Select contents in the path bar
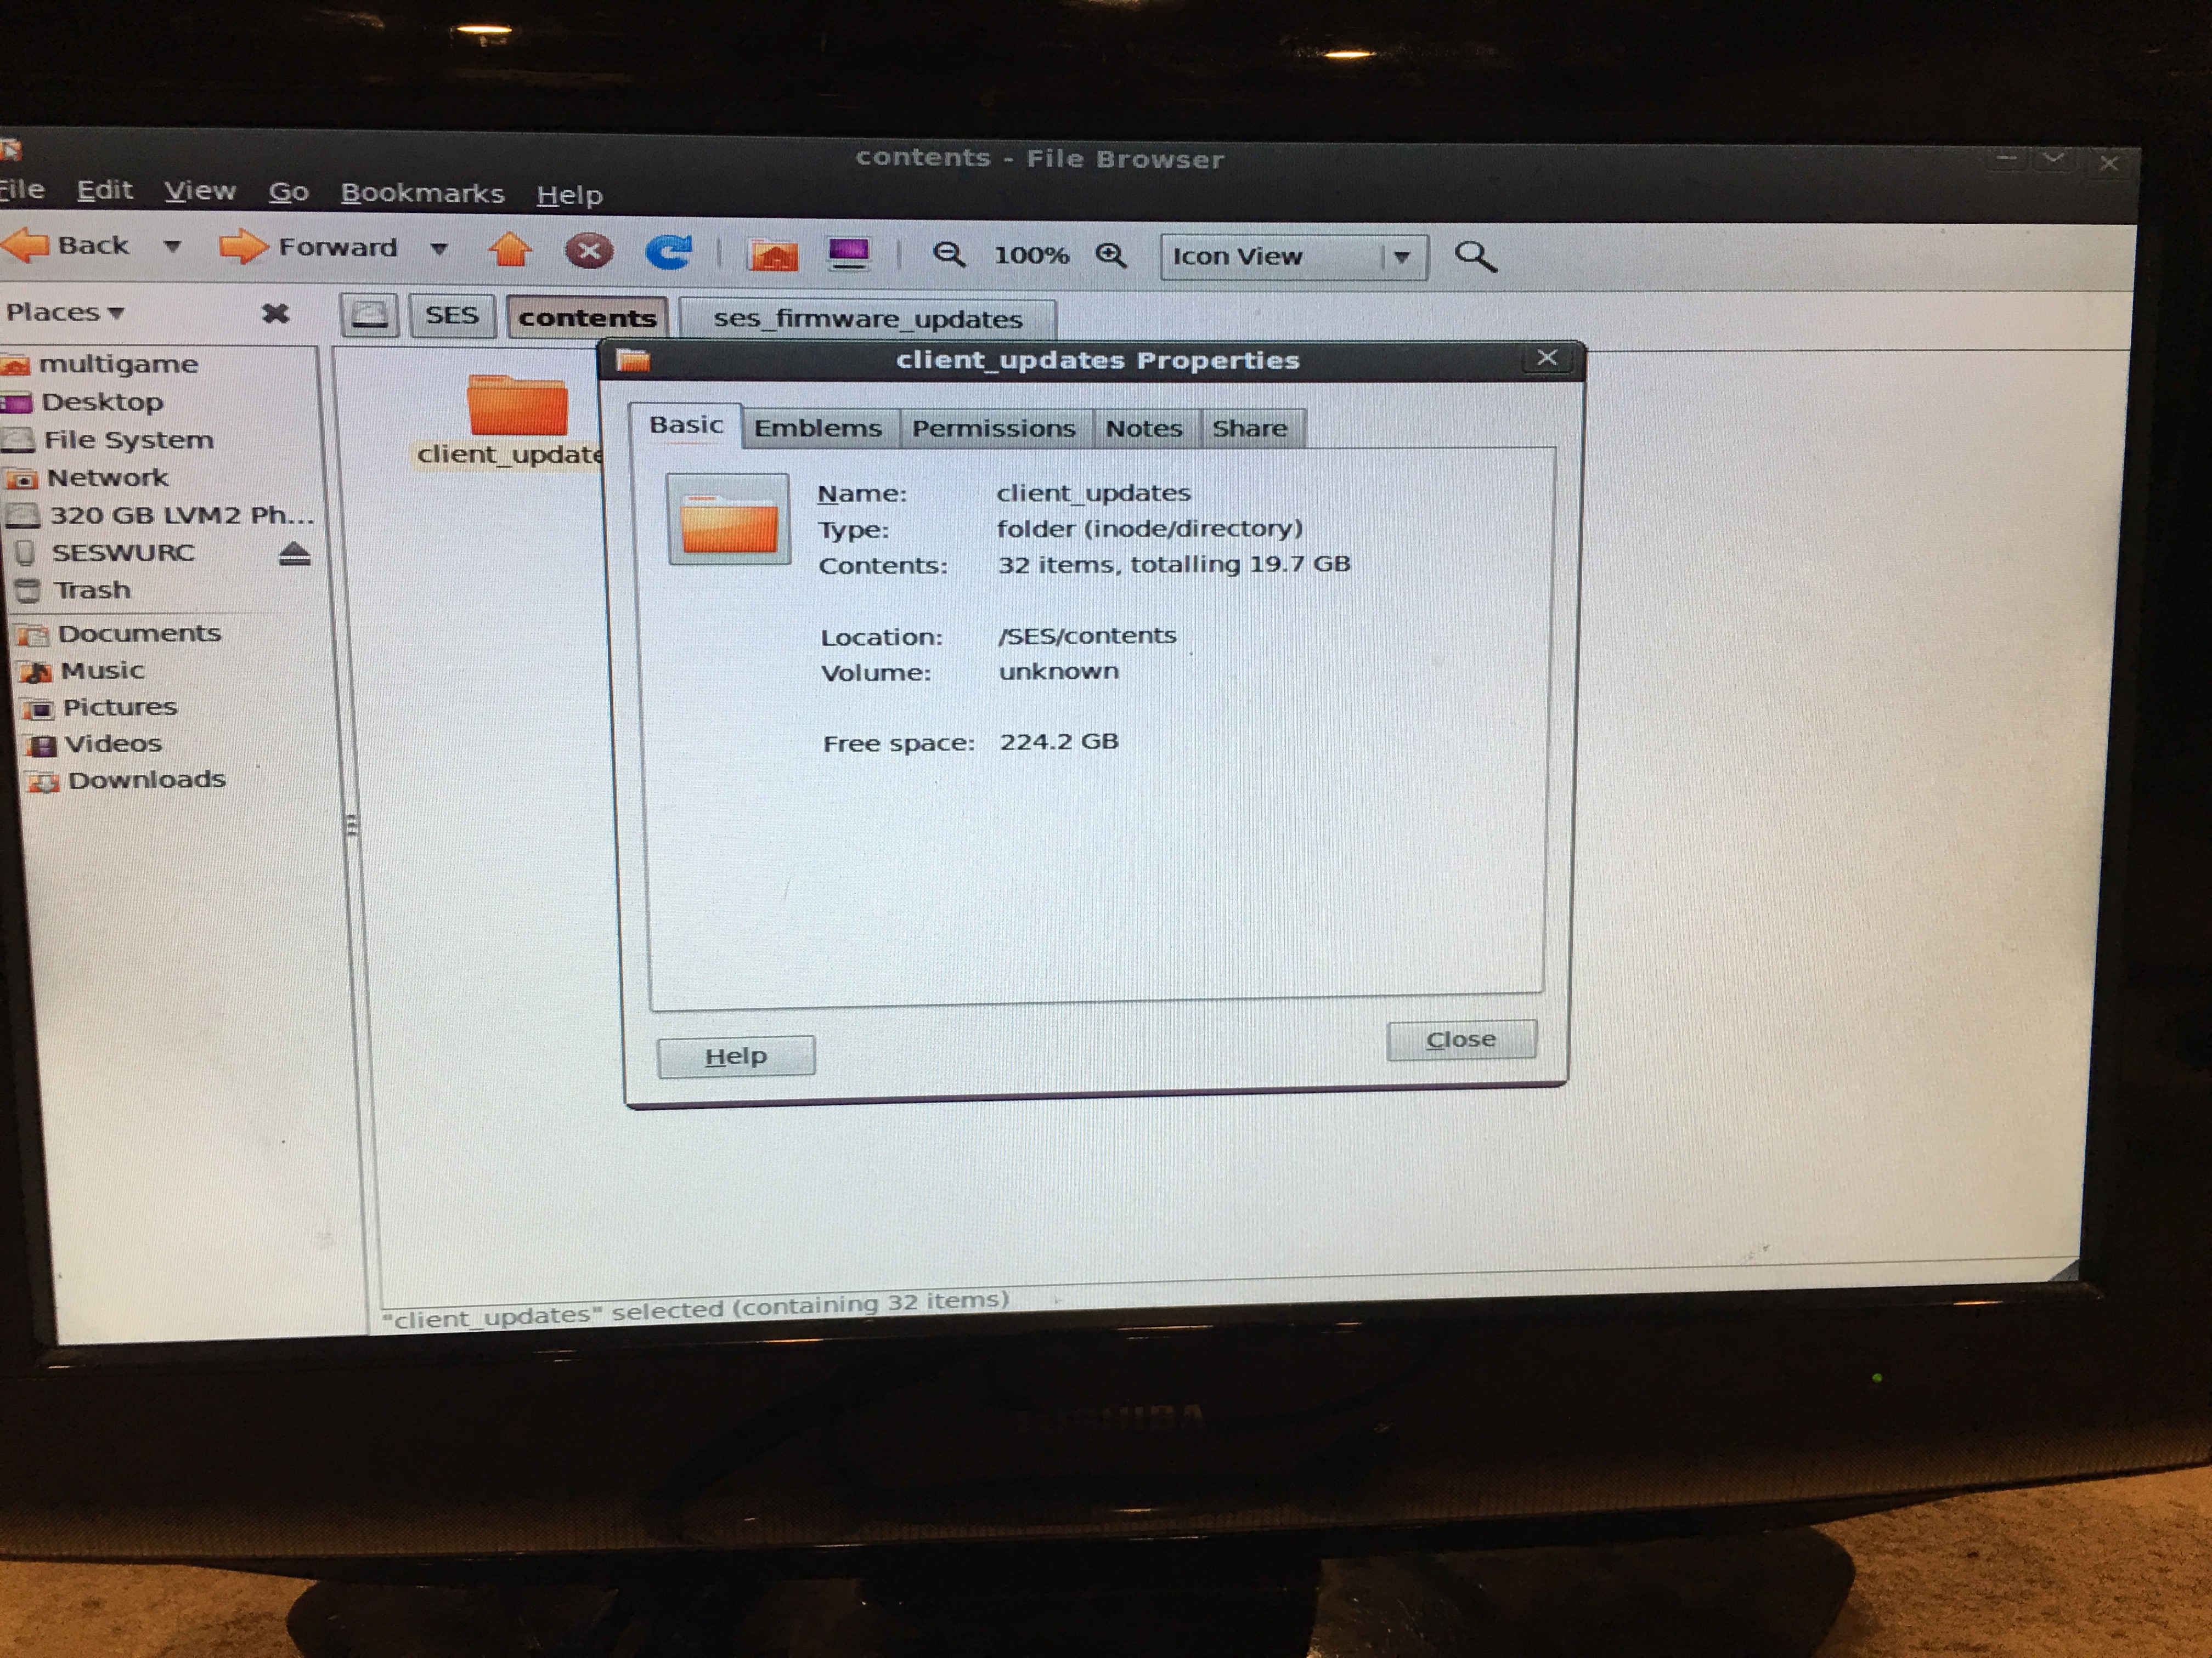The width and height of the screenshot is (2212, 1658). click(x=587, y=318)
